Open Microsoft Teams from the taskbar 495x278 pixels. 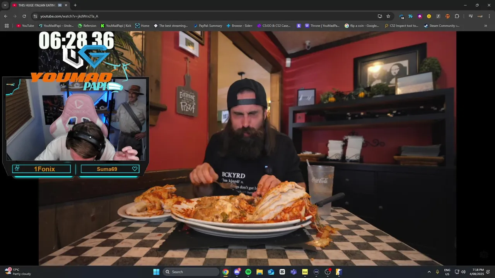click(x=294, y=272)
